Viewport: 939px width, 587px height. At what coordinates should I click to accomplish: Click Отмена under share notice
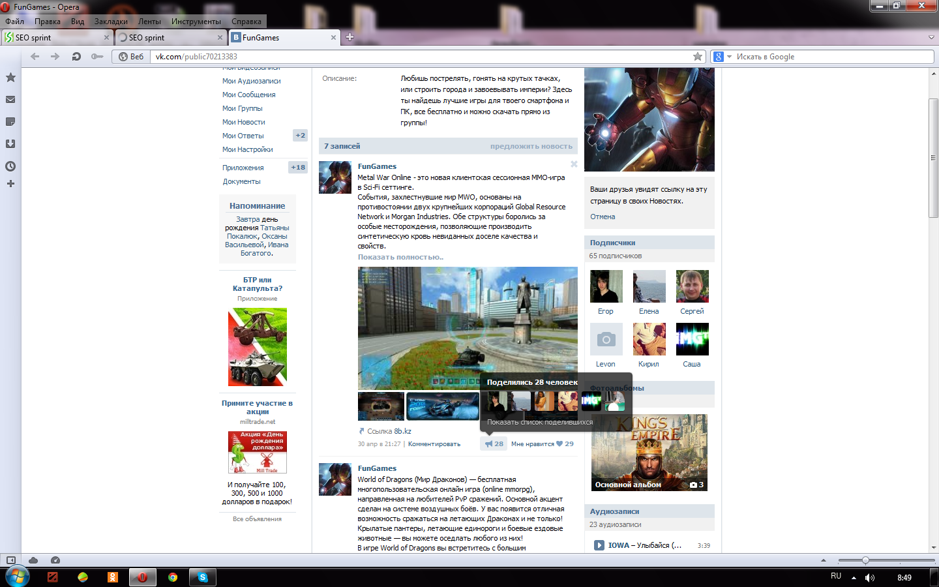603,217
